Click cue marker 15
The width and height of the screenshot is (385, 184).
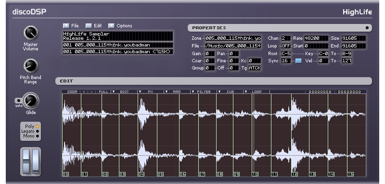[x=350, y=174]
